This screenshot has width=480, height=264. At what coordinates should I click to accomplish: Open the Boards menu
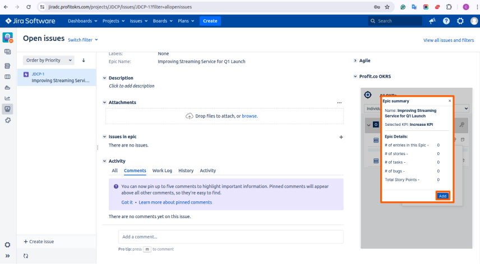click(163, 21)
